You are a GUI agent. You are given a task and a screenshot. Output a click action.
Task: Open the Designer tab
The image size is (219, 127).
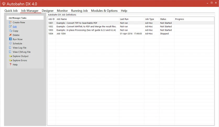(48, 11)
